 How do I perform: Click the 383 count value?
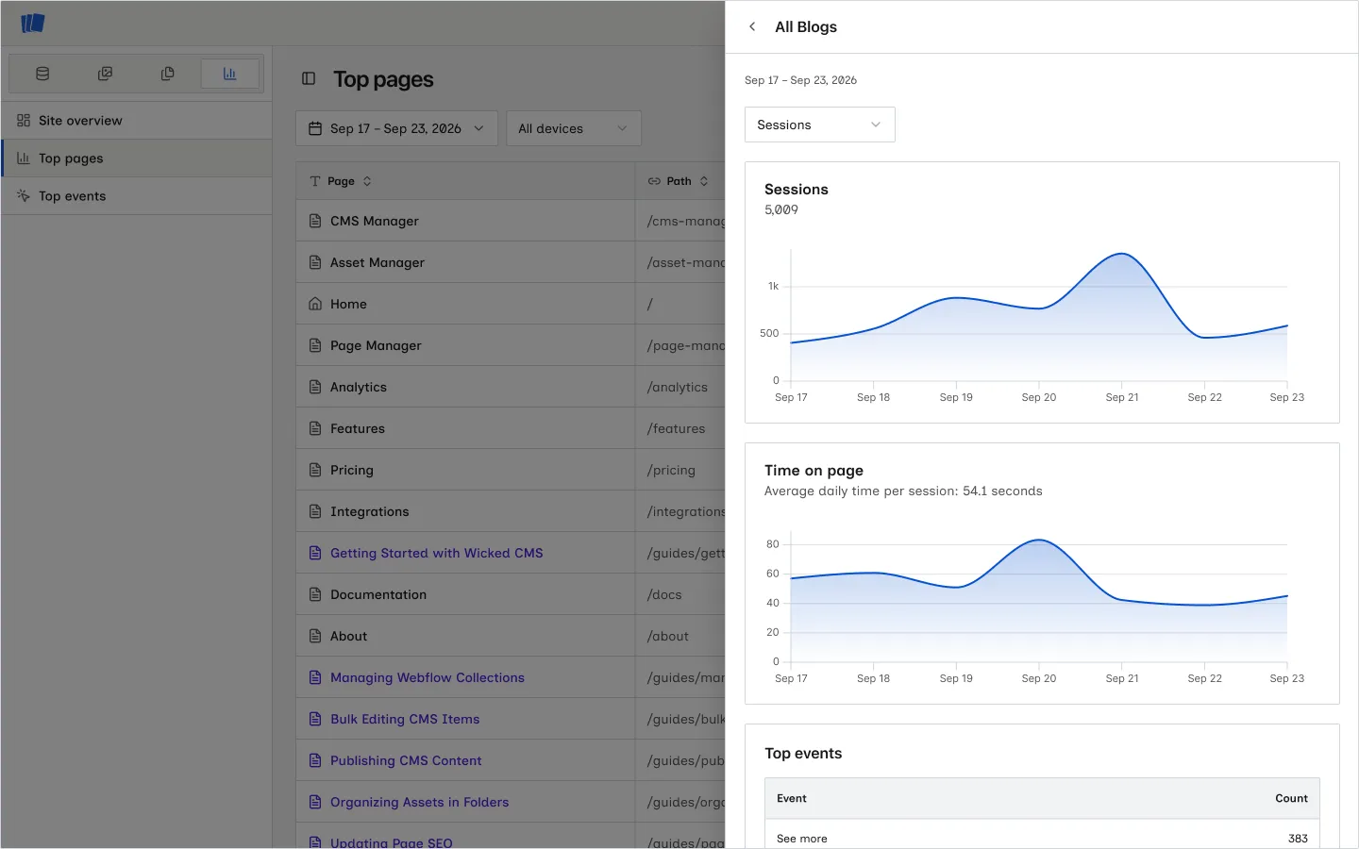1298,838
